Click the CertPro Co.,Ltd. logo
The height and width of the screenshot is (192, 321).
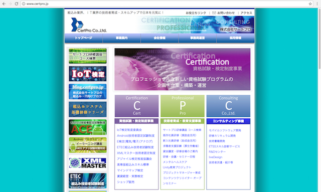coord(89,25)
